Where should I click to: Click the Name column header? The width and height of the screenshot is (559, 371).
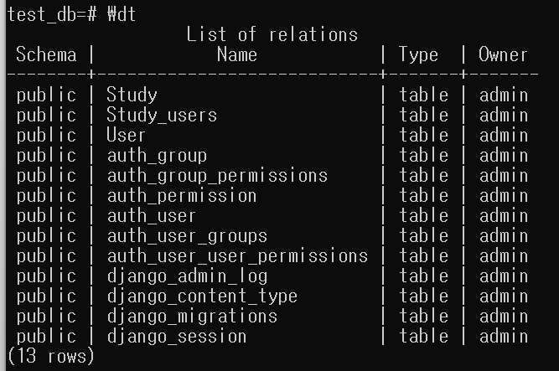(x=236, y=54)
